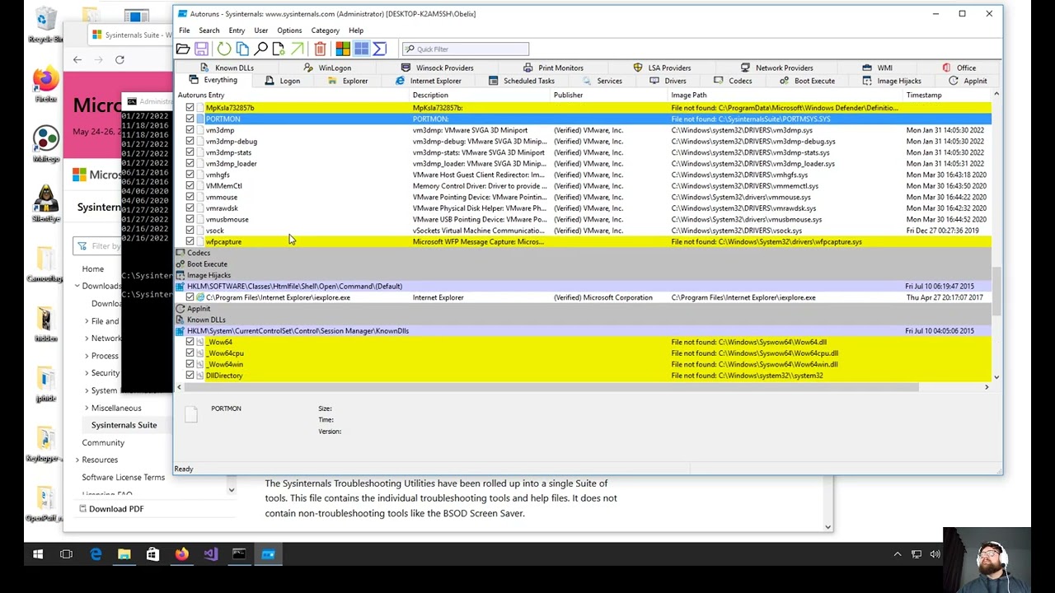Click the Open file toolbar icon in Autoruns
The image size is (1055, 593).
(183, 49)
